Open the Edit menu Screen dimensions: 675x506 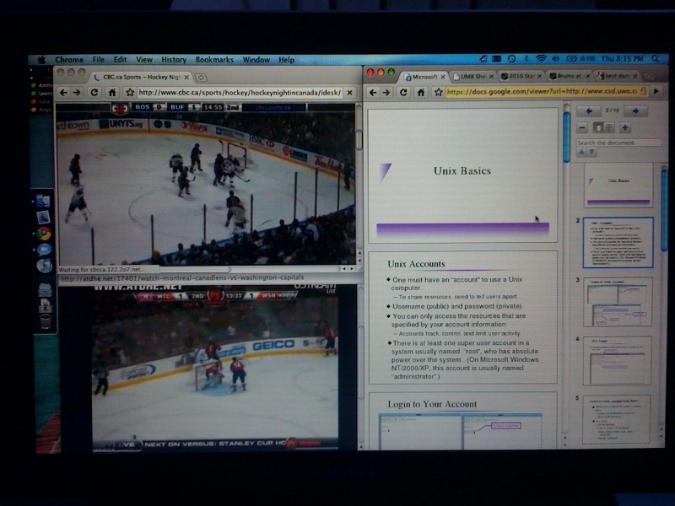tap(120, 60)
